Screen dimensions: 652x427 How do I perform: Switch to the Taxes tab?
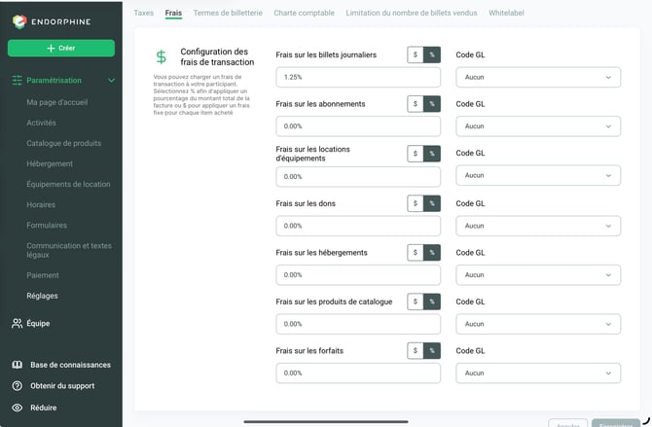pyautogui.click(x=143, y=13)
